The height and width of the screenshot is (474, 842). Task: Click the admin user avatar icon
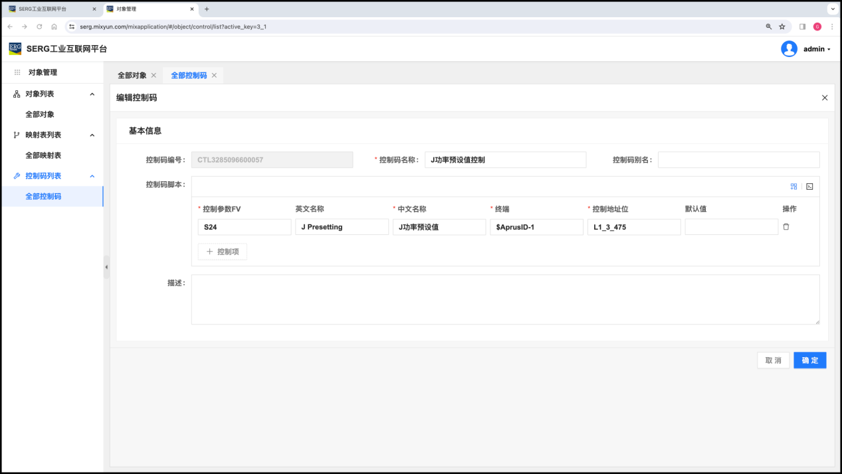[x=789, y=49]
